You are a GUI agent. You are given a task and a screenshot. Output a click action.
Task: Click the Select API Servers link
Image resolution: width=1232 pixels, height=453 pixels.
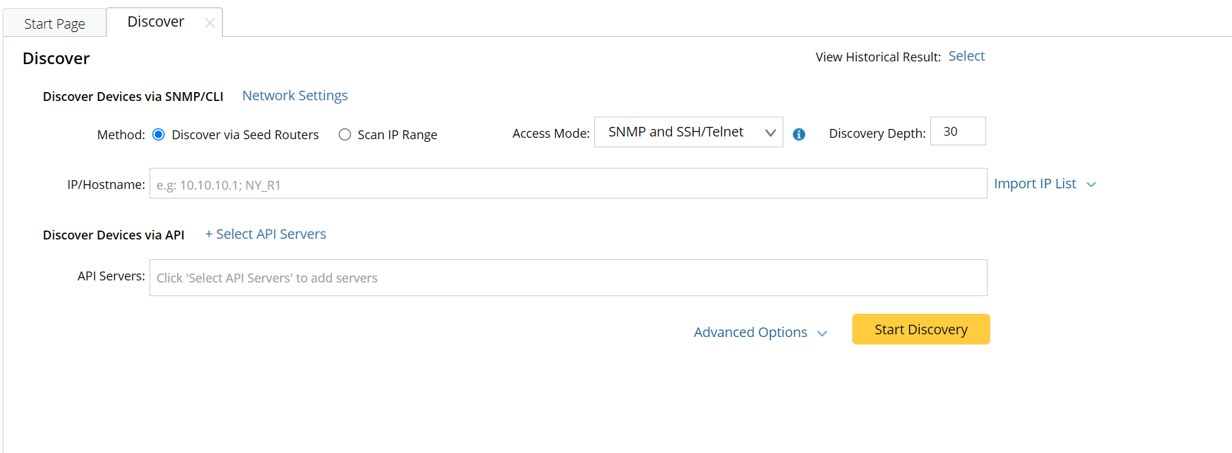point(271,235)
